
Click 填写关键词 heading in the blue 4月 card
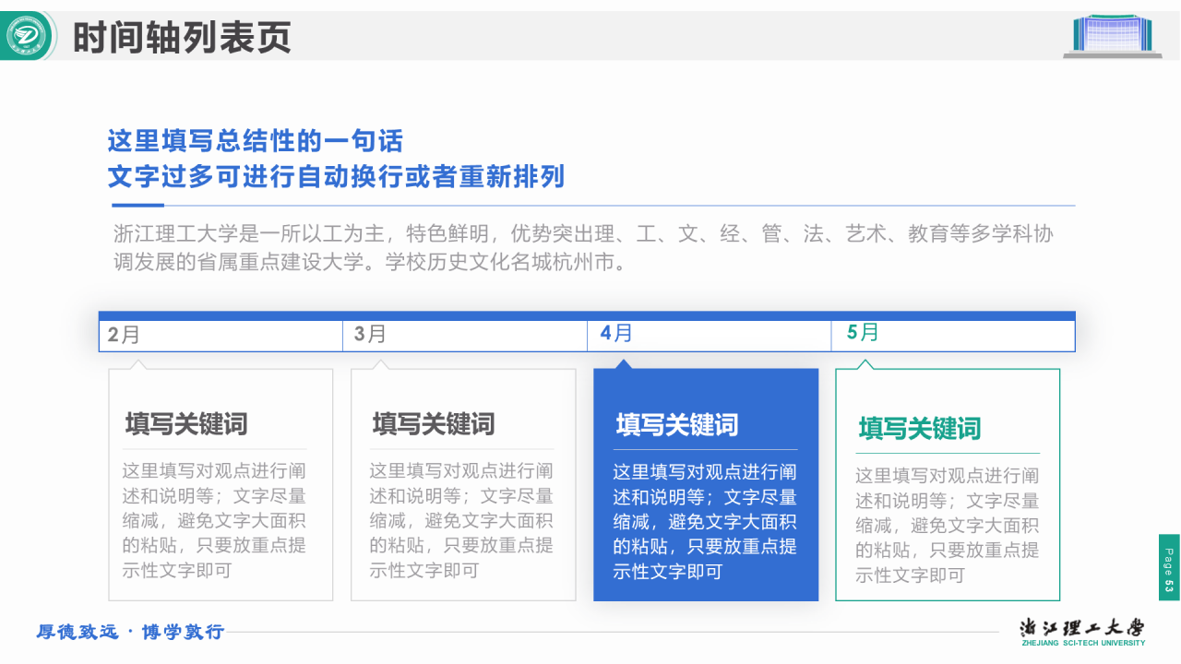677,425
